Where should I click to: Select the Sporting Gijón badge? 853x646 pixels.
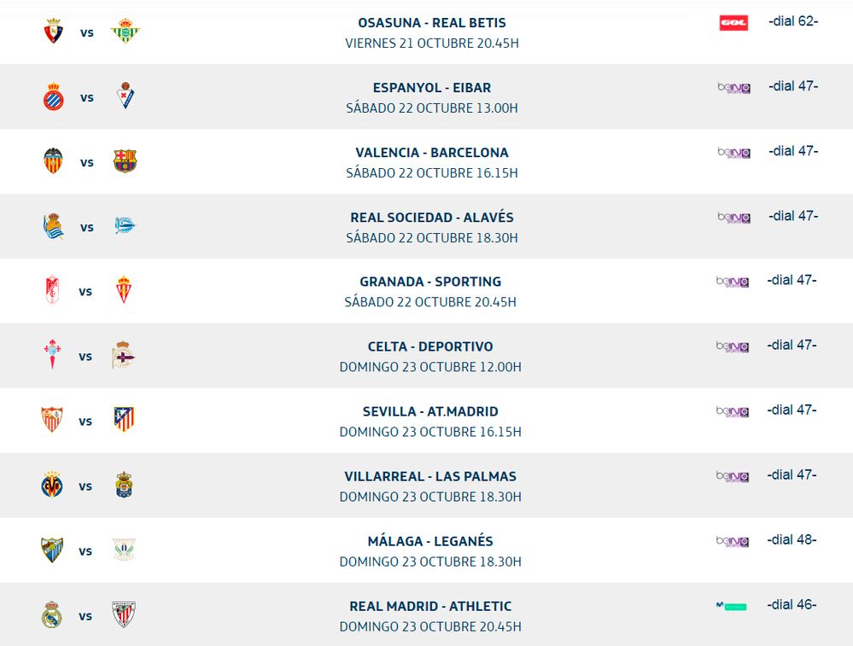pyautogui.click(x=125, y=290)
